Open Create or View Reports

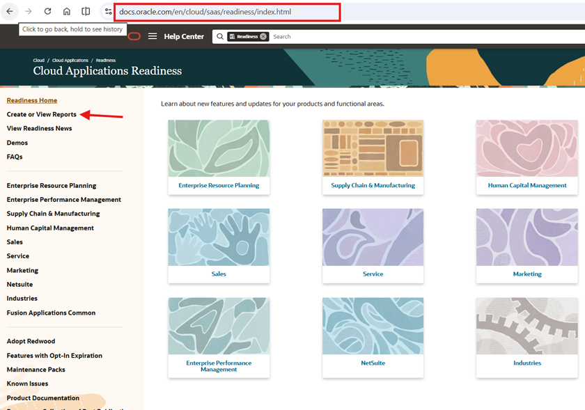click(43, 114)
